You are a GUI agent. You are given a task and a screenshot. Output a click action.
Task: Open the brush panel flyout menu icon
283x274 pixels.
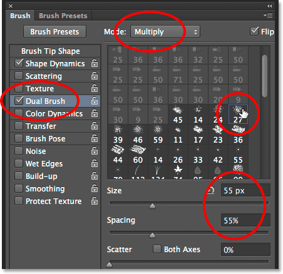[268, 15]
